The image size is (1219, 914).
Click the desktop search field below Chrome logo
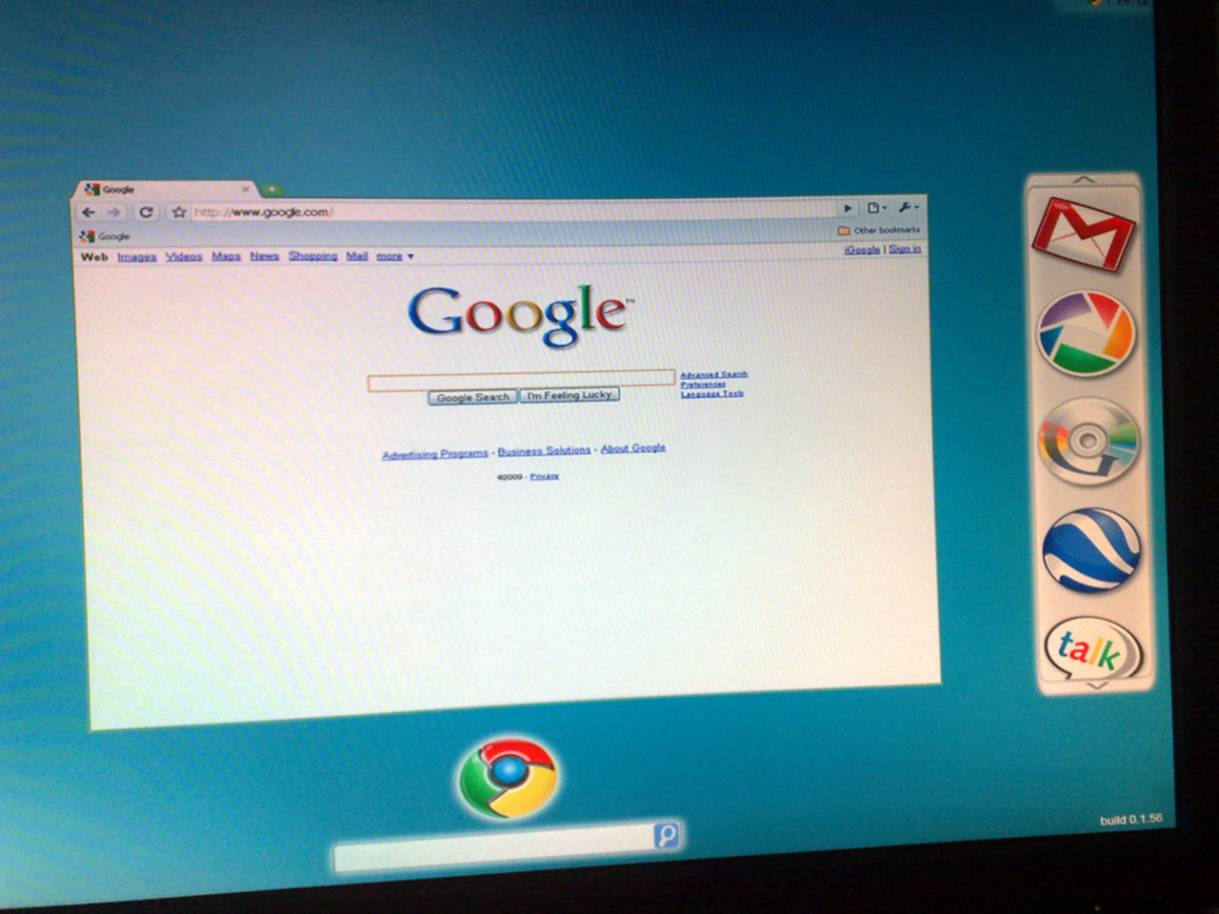[x=493, y=848]
